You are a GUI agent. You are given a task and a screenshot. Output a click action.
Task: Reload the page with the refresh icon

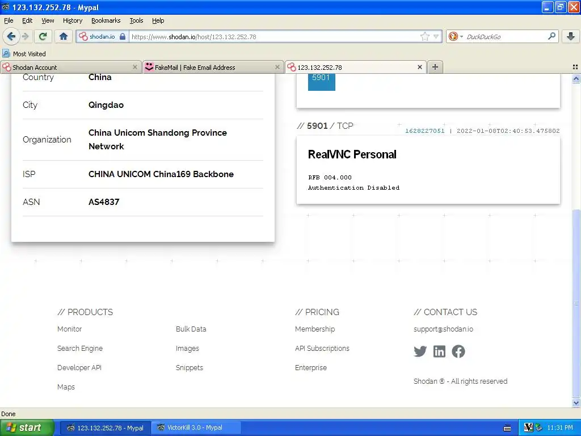pos(43,36)
